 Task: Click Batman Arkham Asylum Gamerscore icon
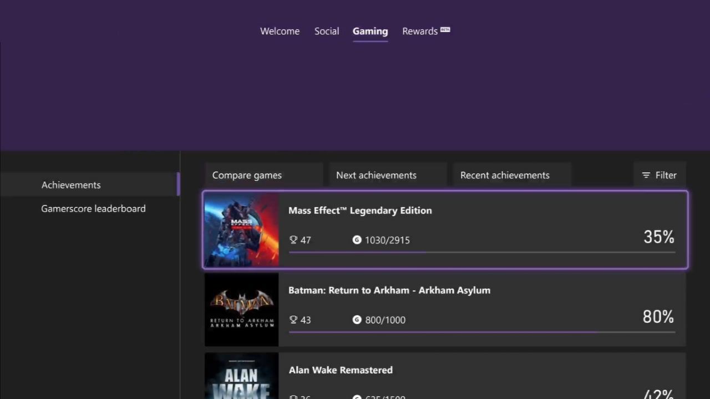click(x=357, y=320)
